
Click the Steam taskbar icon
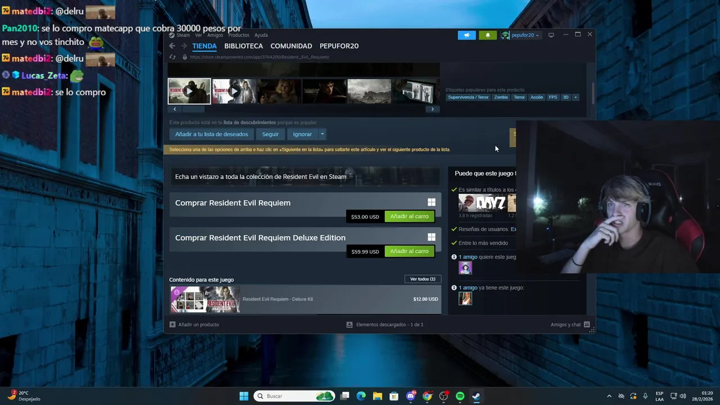click(x=476, y=396)
